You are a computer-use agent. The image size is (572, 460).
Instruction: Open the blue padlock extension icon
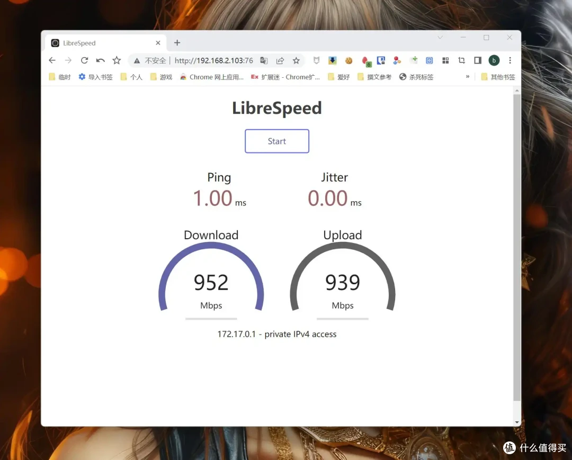[381, 60]
